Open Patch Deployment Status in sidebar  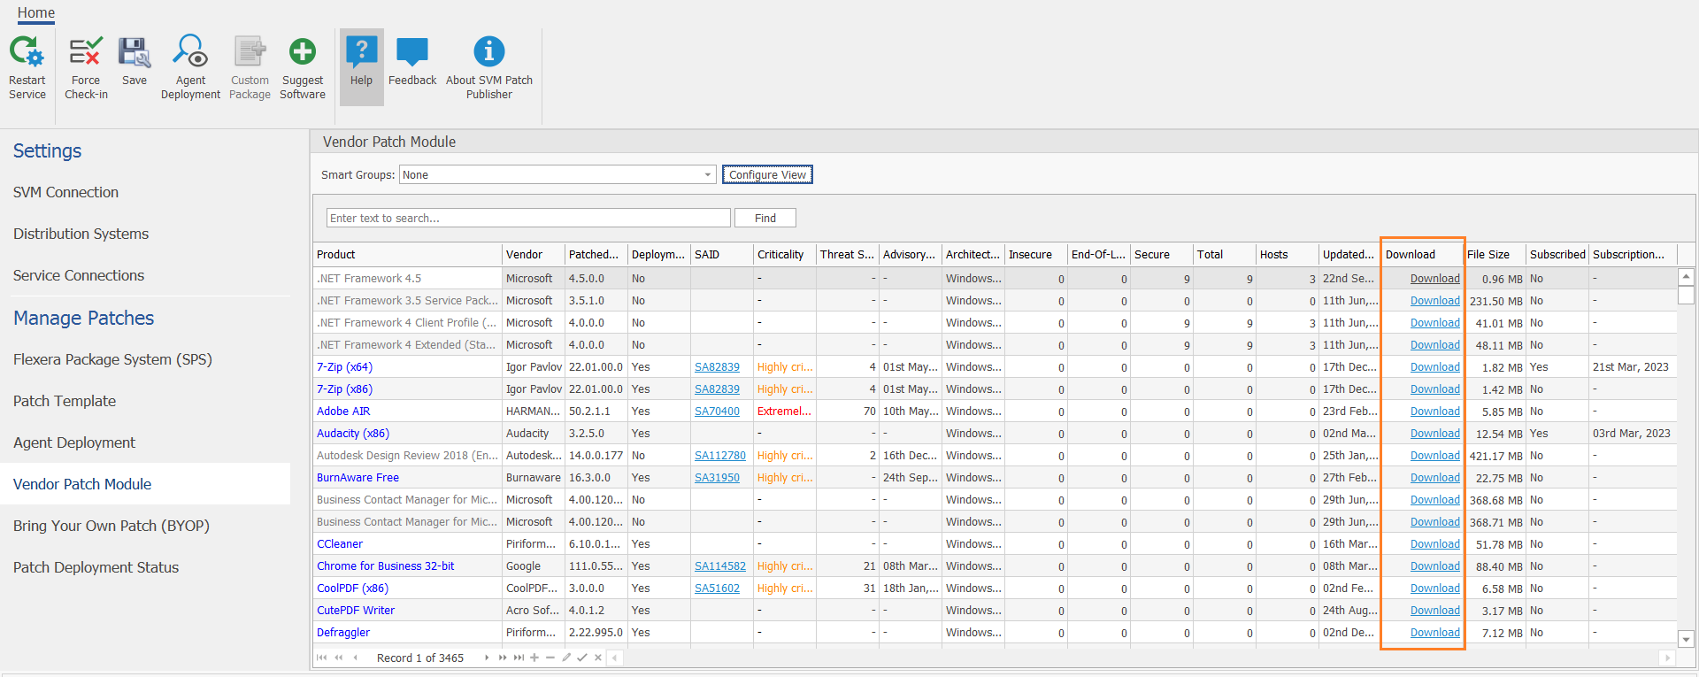(96, 567)
